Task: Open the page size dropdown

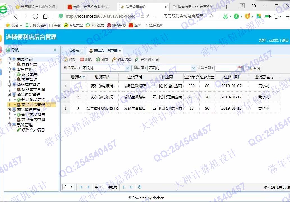Action: pyautogui.click(x=72, y=187)
